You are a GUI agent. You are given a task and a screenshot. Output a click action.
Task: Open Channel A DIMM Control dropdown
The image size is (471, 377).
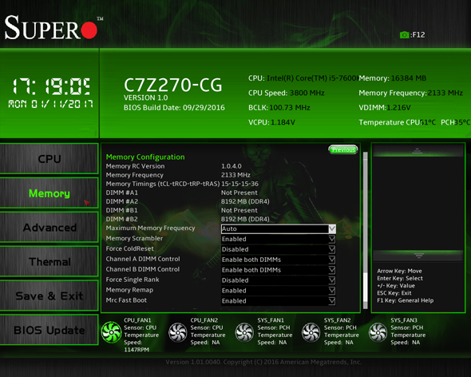(332, 260)
